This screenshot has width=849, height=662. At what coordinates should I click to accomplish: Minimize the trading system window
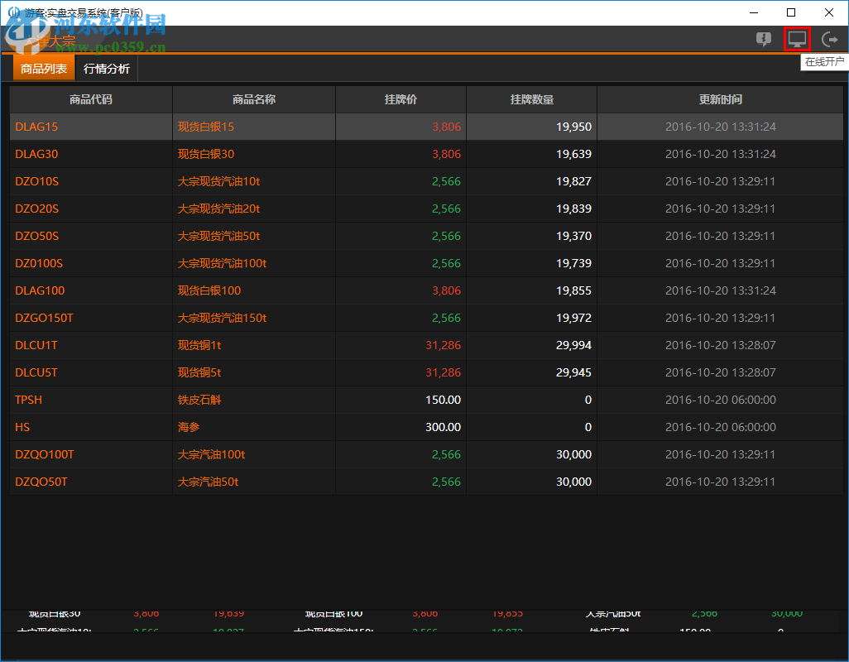[753, 12]
